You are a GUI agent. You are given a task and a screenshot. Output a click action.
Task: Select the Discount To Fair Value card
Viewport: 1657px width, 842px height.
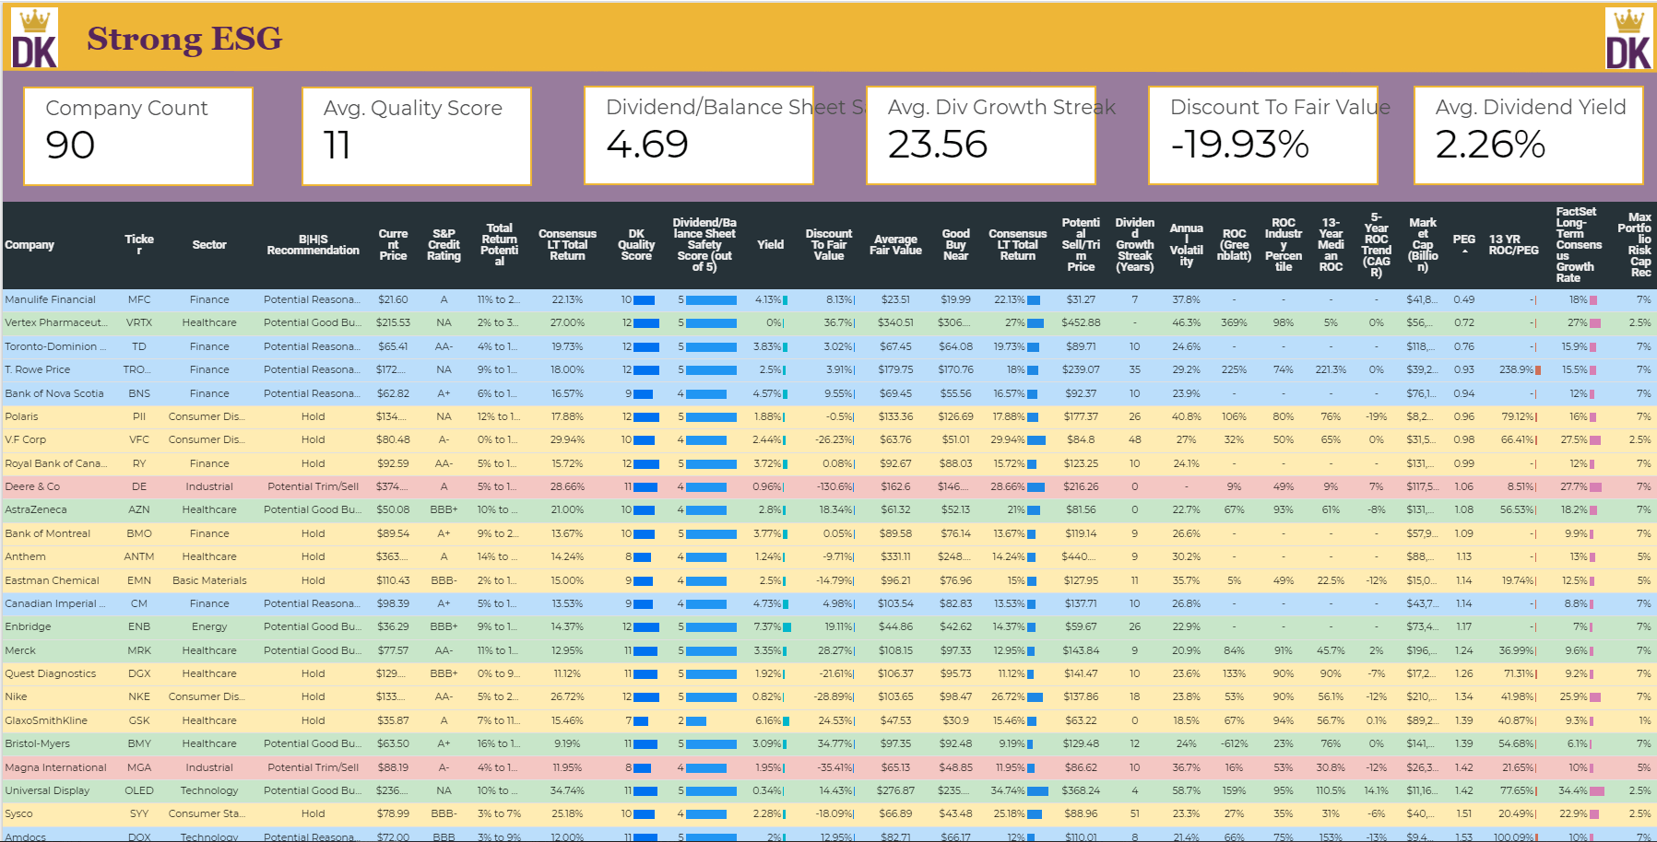point(1263,135)
